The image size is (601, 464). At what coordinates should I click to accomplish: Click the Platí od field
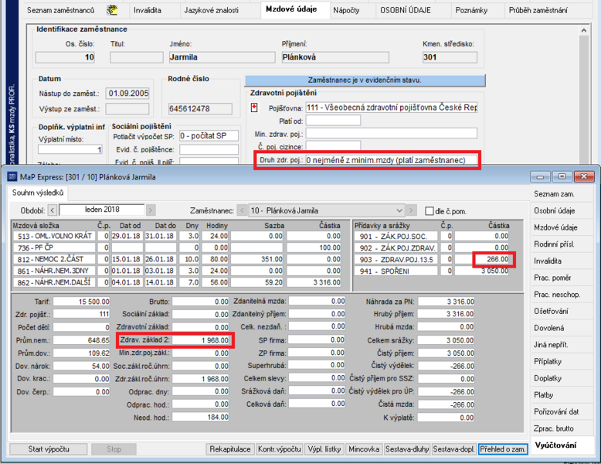point(333,121)
